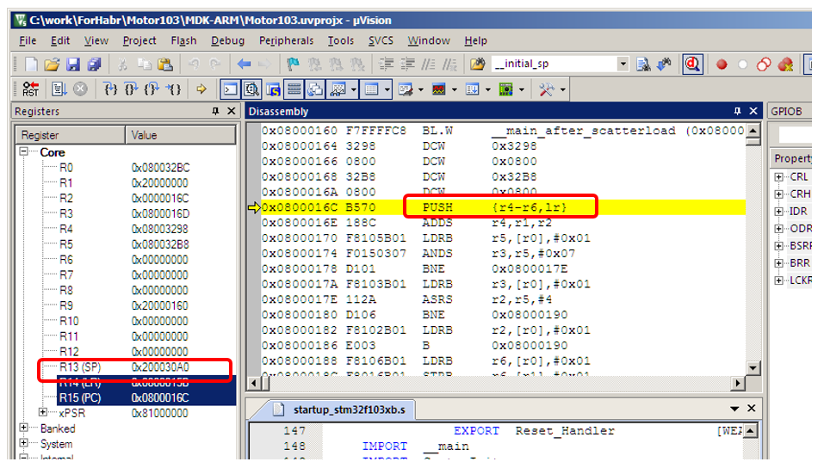Click the Disassembly horizontal scroll right arrow
The image size is (824, 468).
click(x=739, y=384)
